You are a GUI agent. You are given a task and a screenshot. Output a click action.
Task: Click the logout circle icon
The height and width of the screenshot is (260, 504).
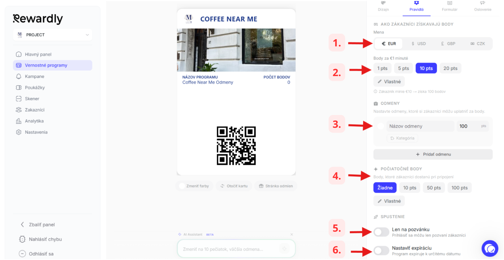click(x=22, y=254)
